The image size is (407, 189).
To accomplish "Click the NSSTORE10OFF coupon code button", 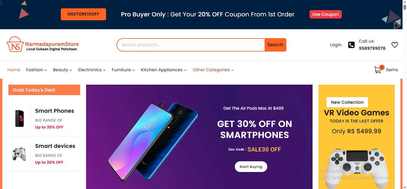I will coord(83,14).
